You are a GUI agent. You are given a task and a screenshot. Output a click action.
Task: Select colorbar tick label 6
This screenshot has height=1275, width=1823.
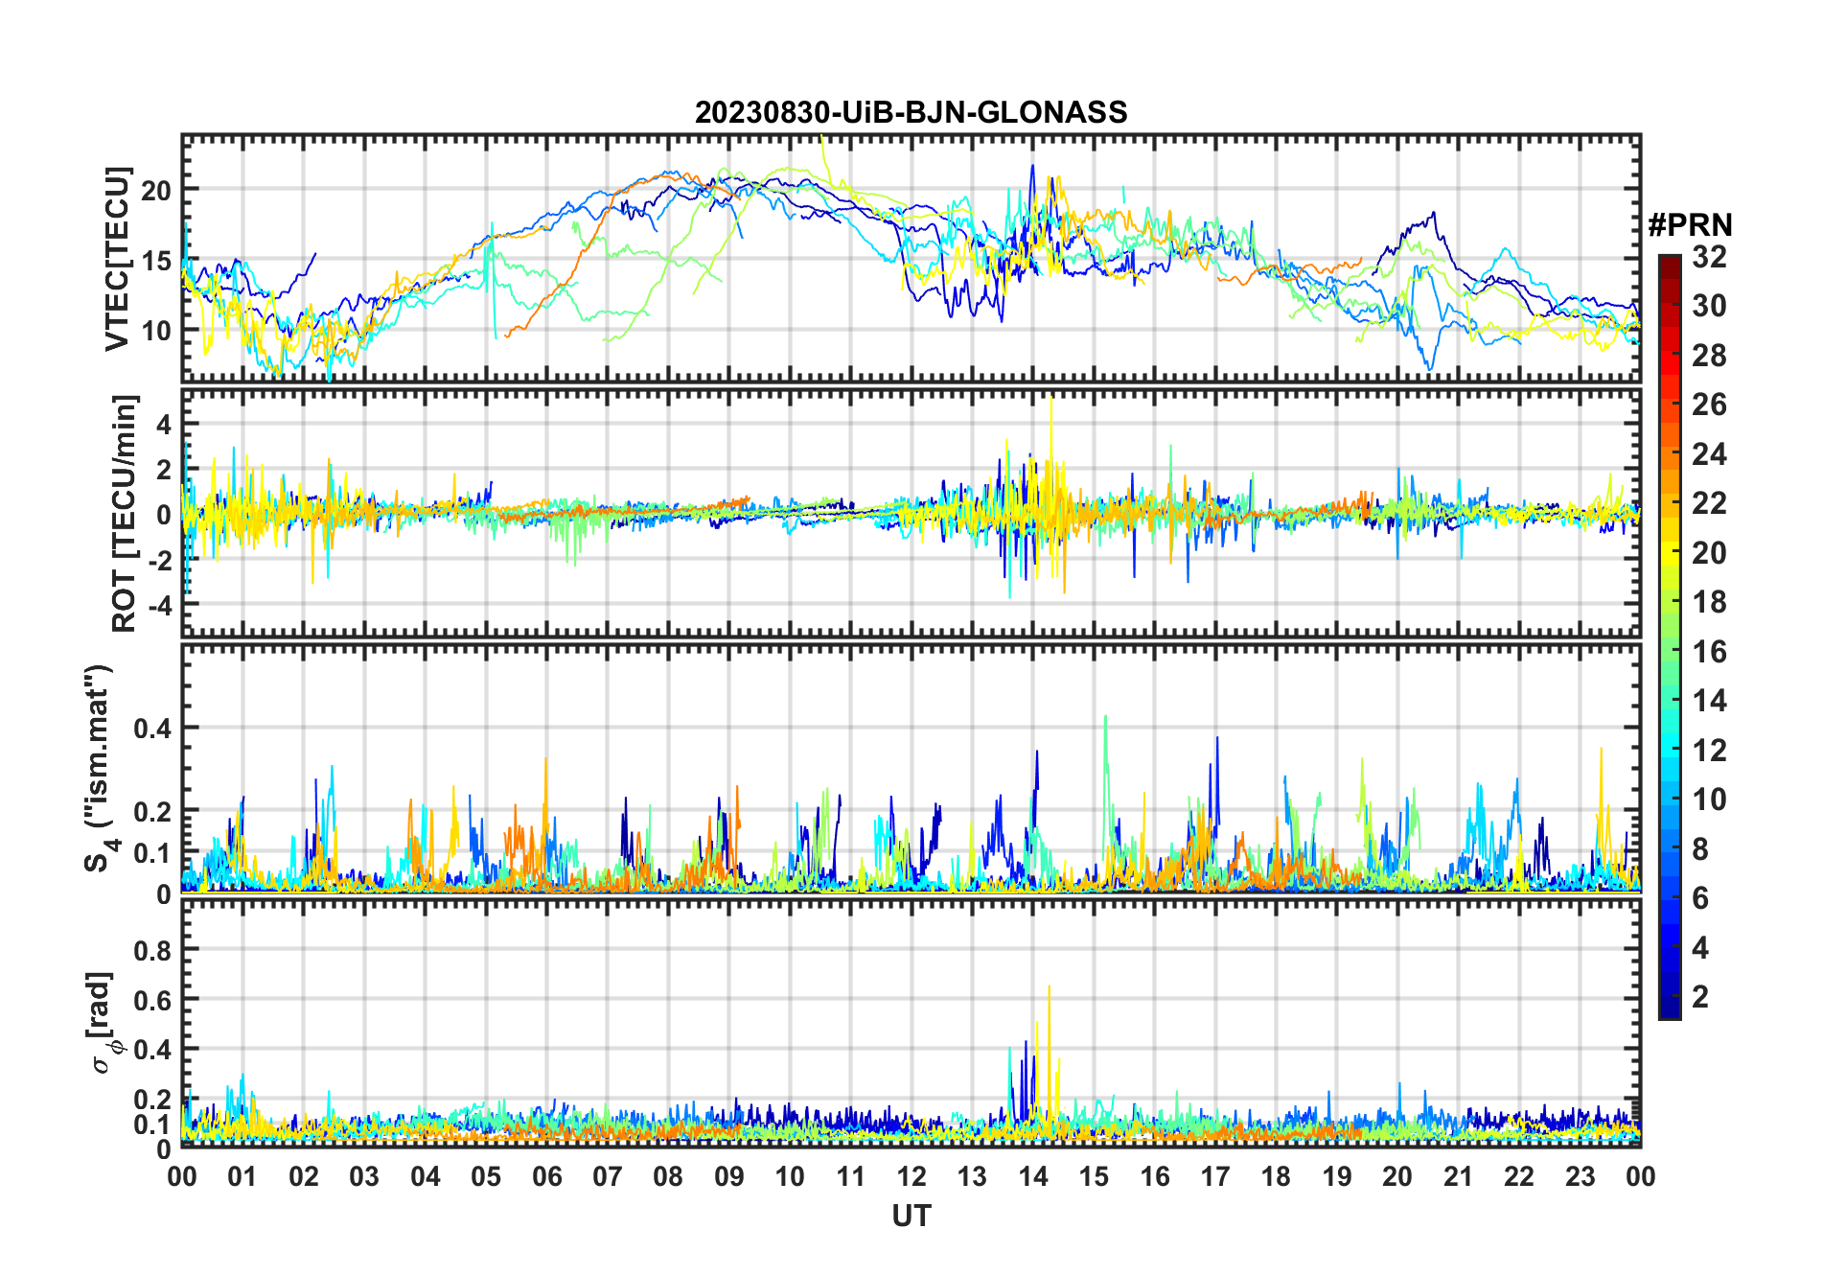(x=1700, y=898)
